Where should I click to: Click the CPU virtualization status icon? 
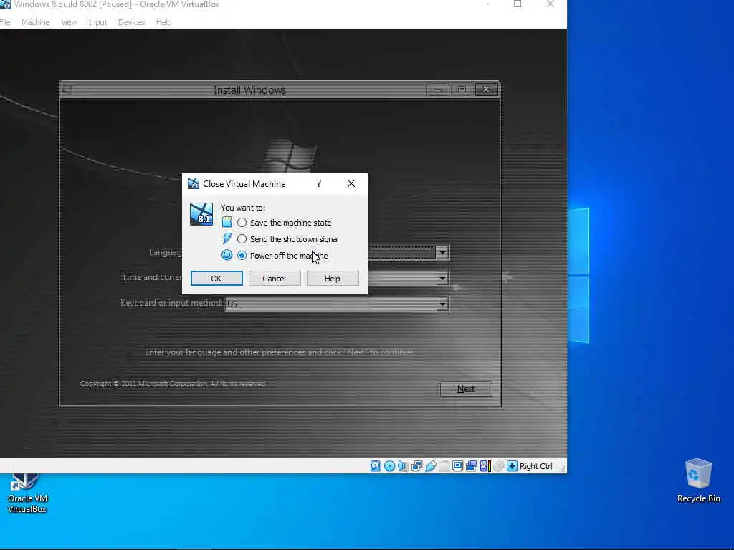point(485,465)
